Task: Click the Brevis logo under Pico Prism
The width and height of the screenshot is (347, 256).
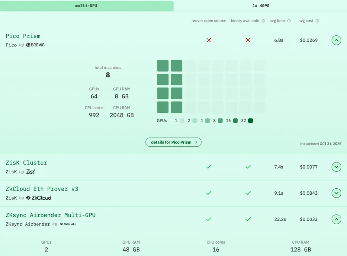Action: pos(35,45)
